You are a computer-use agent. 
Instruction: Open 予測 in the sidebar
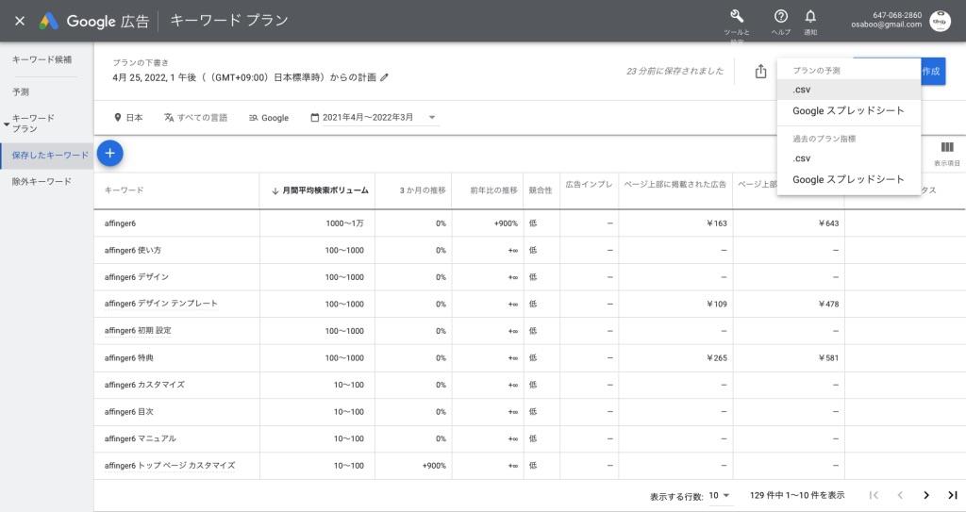(x=21, y=91)
